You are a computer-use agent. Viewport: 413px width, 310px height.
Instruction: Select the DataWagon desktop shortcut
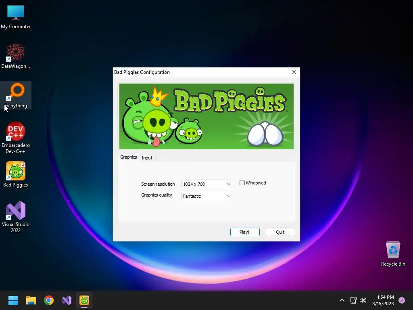pyautogui.click(x=16, y=56)
